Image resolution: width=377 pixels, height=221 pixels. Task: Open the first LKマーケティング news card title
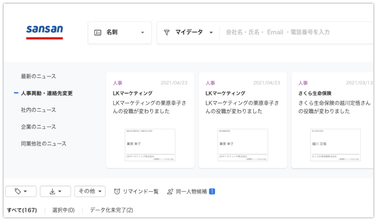click(x=133, y=93)
